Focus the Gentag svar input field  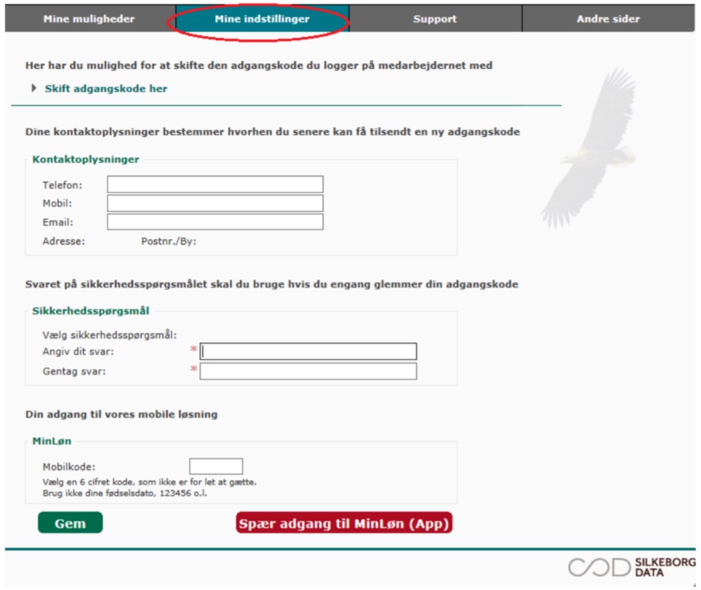pos(308,371)
